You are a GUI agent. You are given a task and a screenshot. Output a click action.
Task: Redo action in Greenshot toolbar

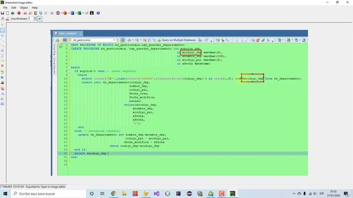46,13
